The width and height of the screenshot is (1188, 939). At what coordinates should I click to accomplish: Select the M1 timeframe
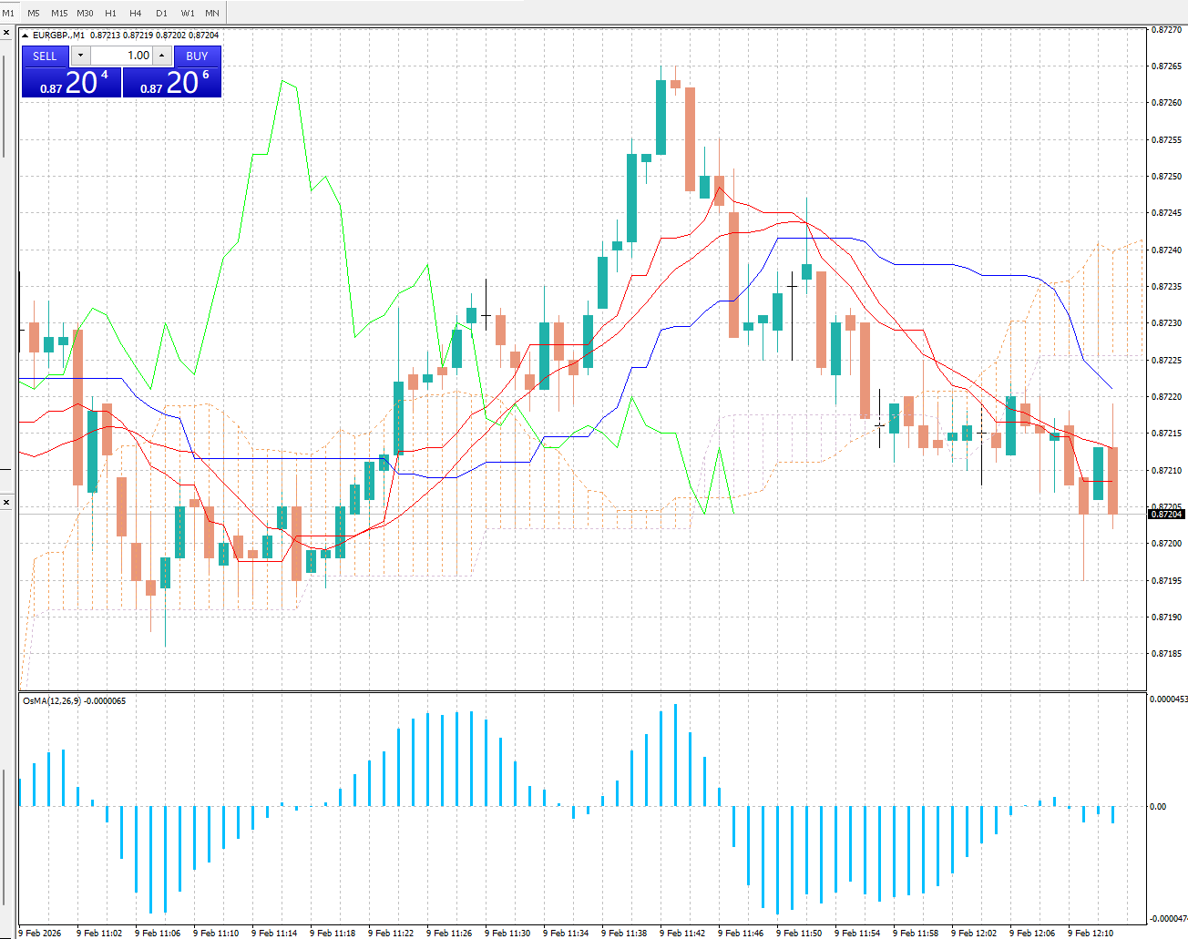(x=8, y=13)
